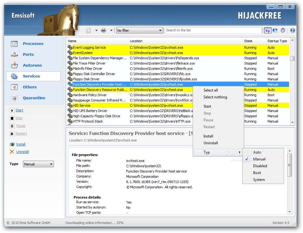The image size is (303, 233).
Task: Open the Quarantine icon
Action: (14, 98)
